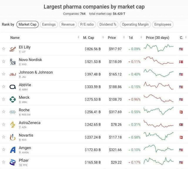Click the Novartis logo icon
The width and height of the screenshot is (188, 169).
pyautogui.click(x=13, y=137)
